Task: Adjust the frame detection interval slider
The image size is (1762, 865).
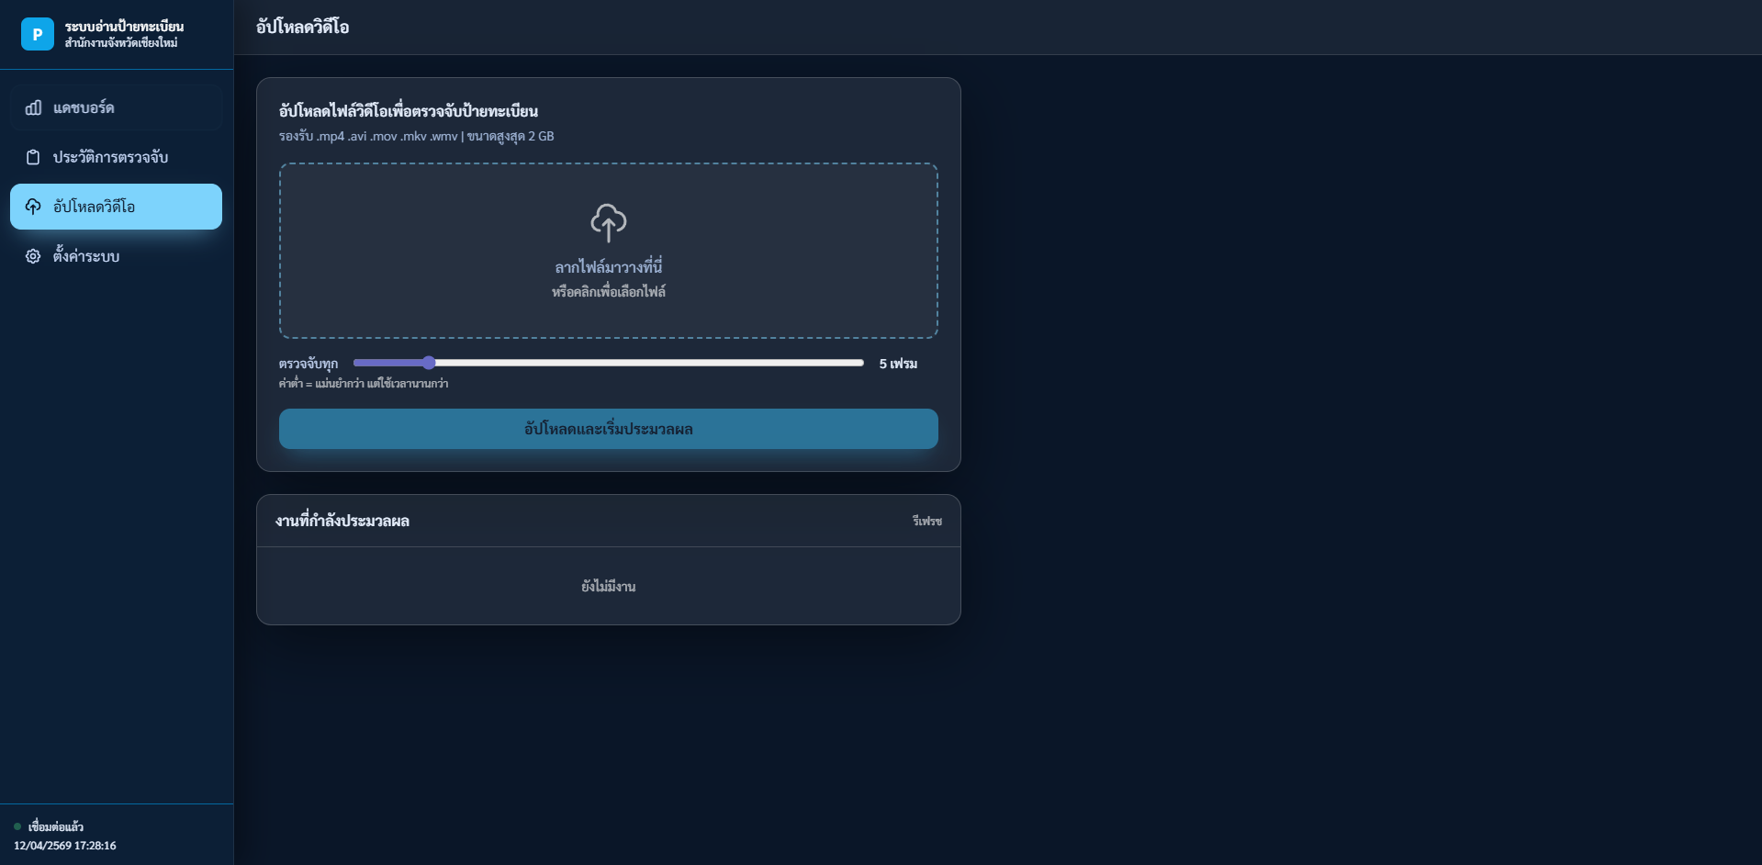Action: [428, 363]
